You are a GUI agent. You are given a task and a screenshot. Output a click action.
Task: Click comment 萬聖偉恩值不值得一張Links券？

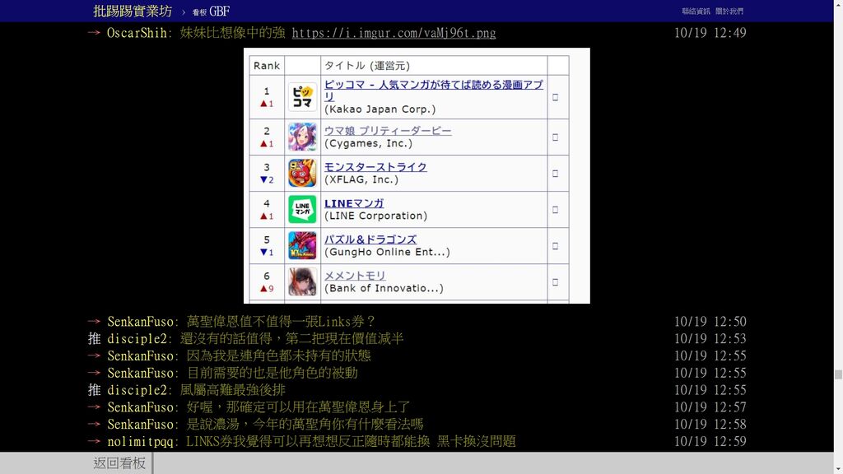[281, 322]
